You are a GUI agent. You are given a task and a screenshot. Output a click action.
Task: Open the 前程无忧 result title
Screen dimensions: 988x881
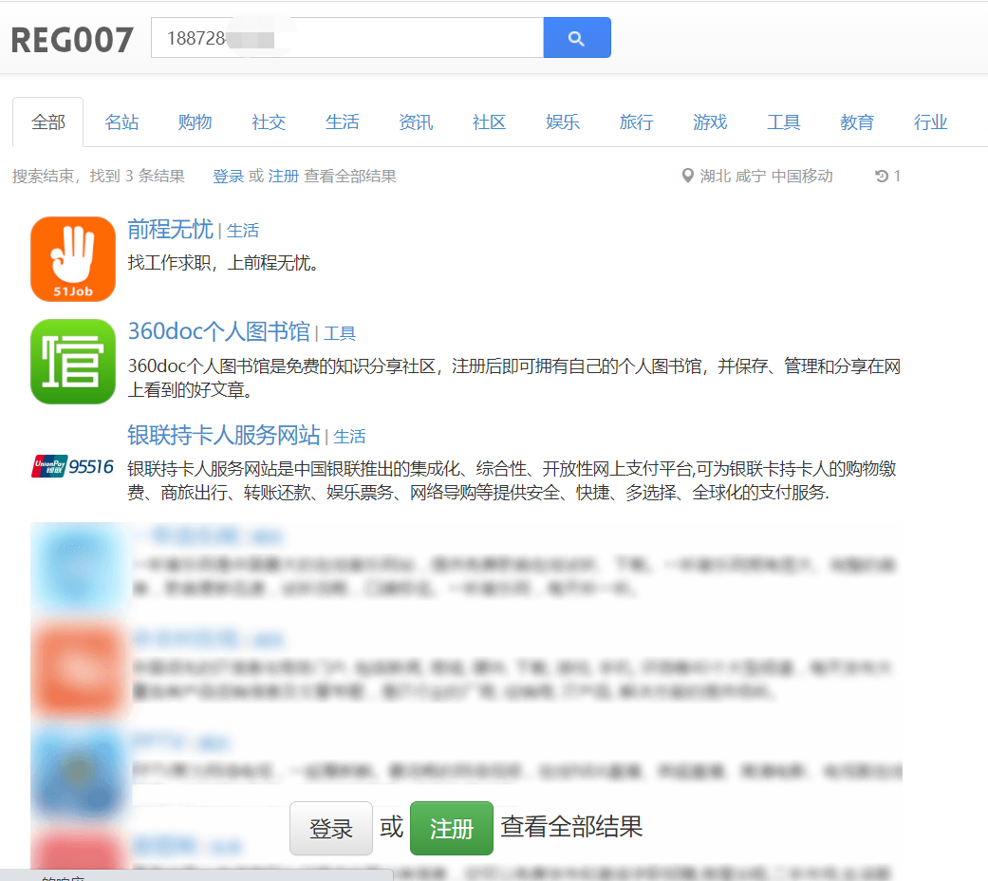tap(170, 230)
